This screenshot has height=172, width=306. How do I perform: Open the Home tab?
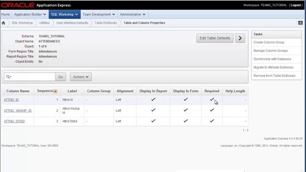click(5, 14)
